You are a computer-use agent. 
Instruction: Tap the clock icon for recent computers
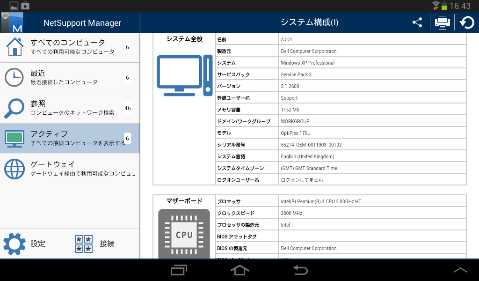click(14, 77)
